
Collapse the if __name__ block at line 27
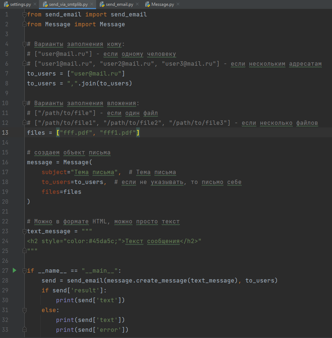(24, 270)
